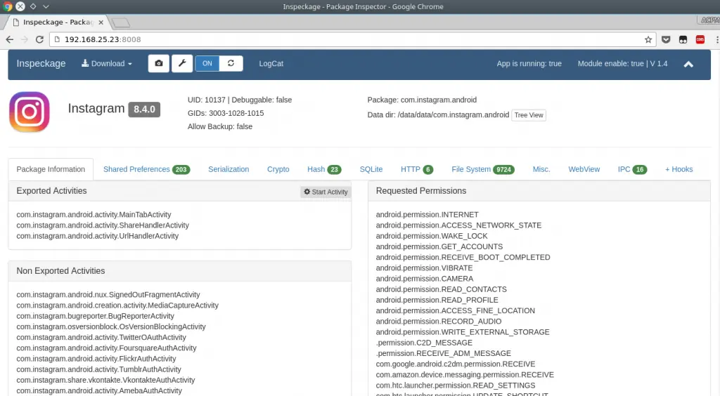
Task: Click TwitterOAuthActivity entry
Action: [101, 337]
